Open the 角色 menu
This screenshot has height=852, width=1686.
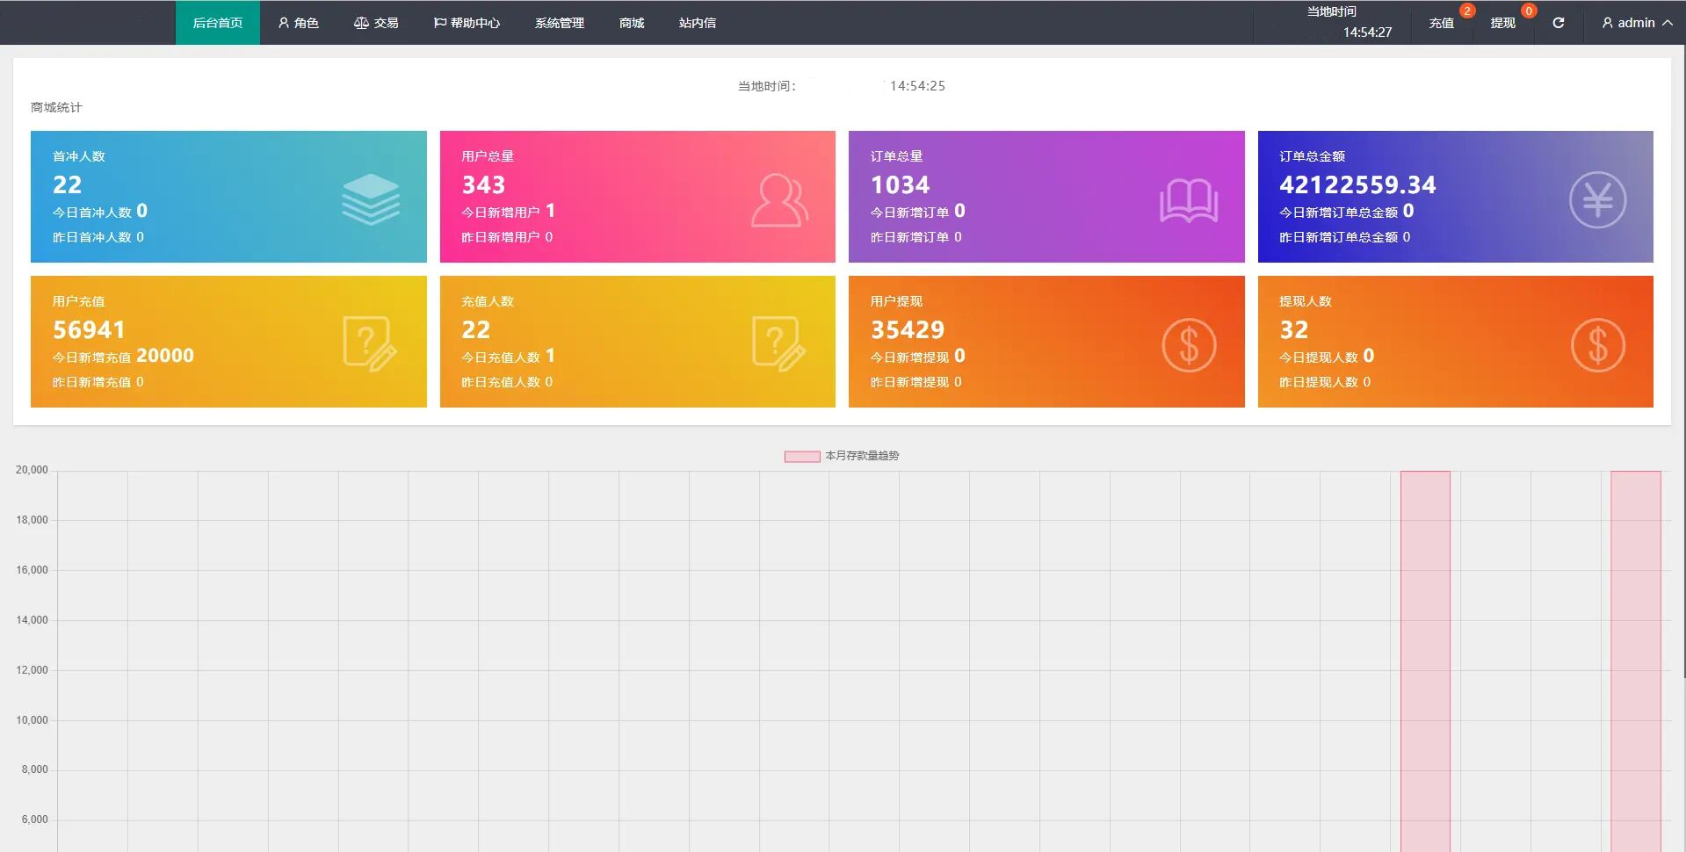(298, 23)
